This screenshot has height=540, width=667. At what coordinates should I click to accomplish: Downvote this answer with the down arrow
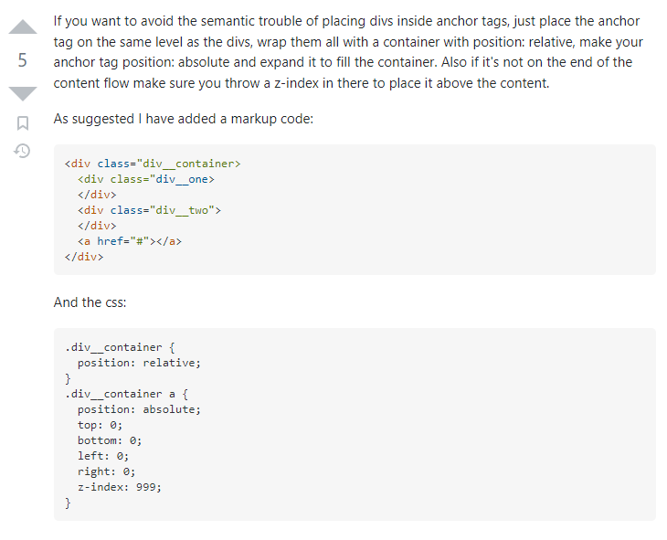click(x=23, y=93)
